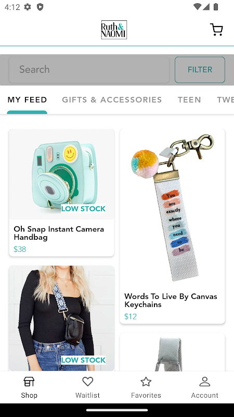Tap the Ruth & Naomi logo
This screenshot has width=234, height=417.
pos(114,30)
